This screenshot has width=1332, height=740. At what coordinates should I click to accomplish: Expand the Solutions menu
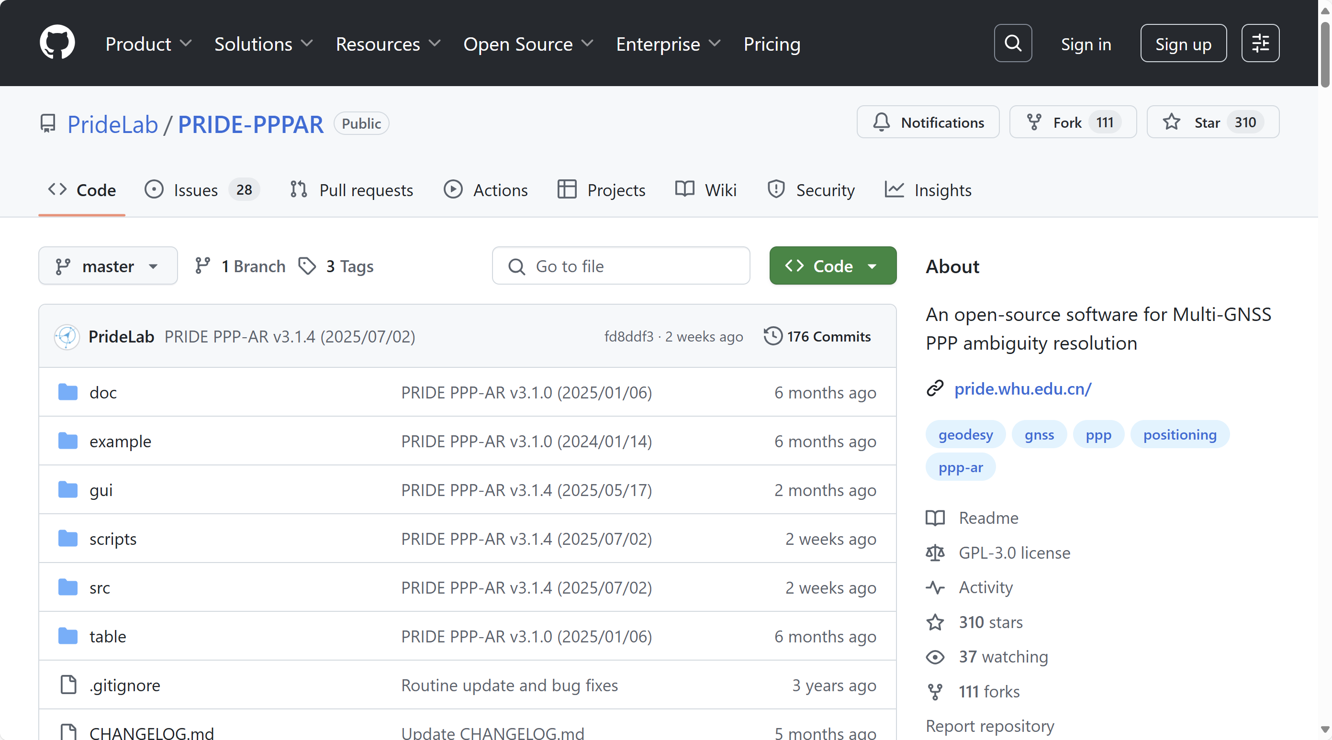point(264,44)
